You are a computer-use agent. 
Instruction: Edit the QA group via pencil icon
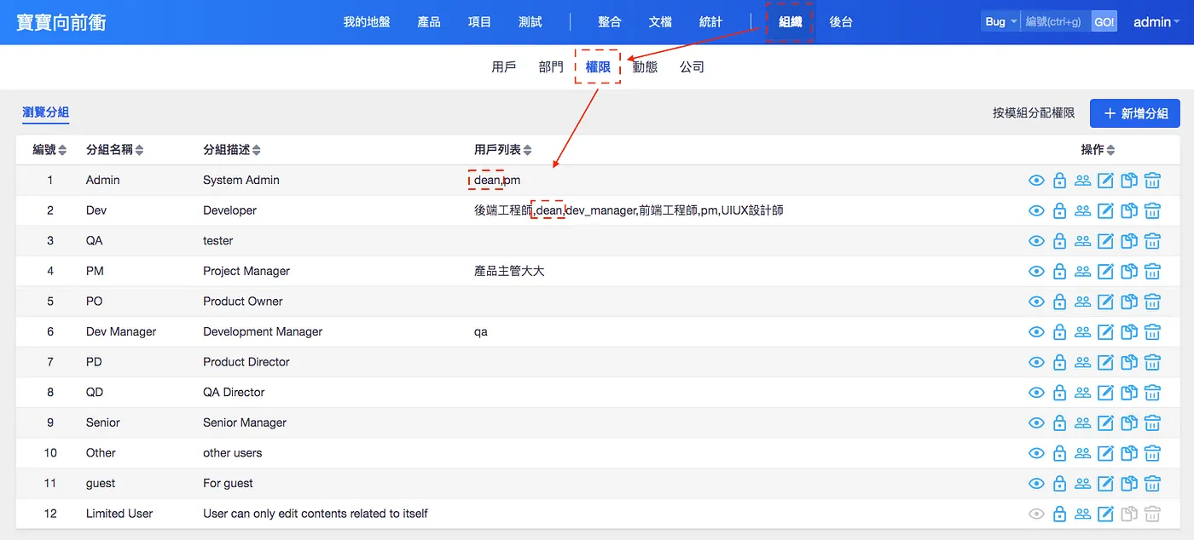pyautogui.click(x=1105, y=241)
